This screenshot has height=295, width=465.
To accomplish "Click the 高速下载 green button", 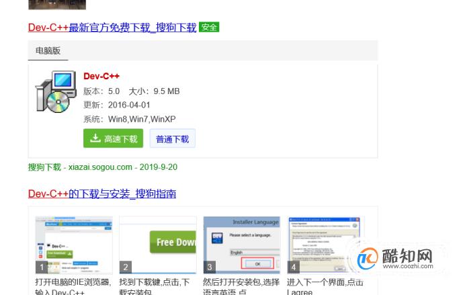I will pyautogui.click(x=114, y=138).
